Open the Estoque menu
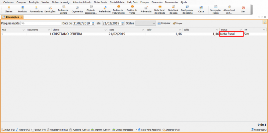The height and width of the screenshot is (133, 268). tap(144, 2)
